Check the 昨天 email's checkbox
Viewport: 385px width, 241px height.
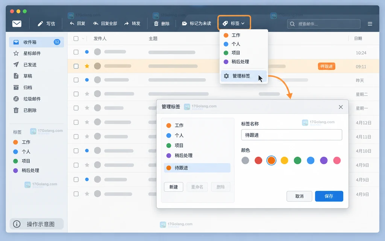tap(76, 80)
